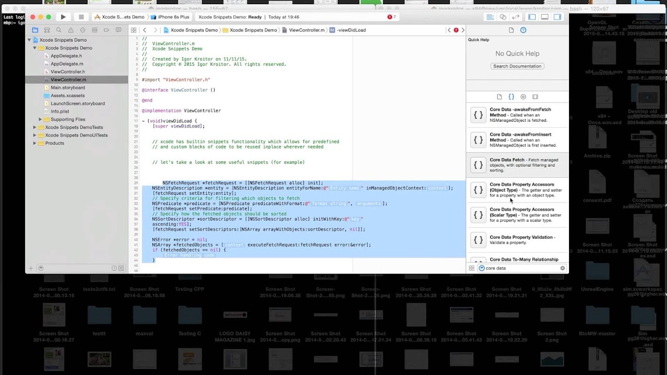Jump to next issue in jump bar

point(463,30)
